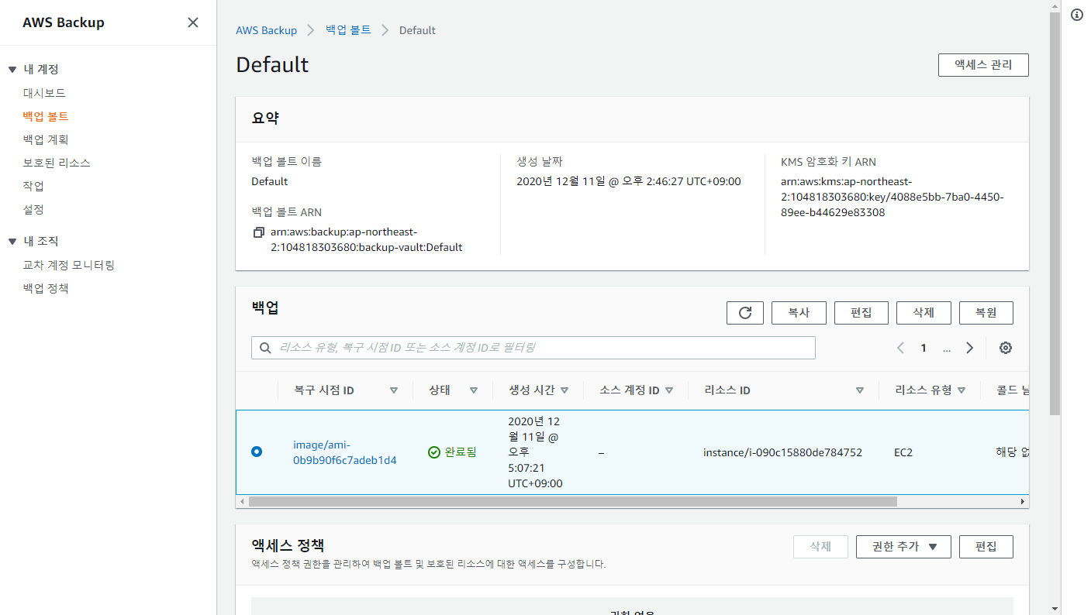Click the table scrollbar right arrow
The height and width of the screenshot is (615, 1091).
pos(1023,502)
